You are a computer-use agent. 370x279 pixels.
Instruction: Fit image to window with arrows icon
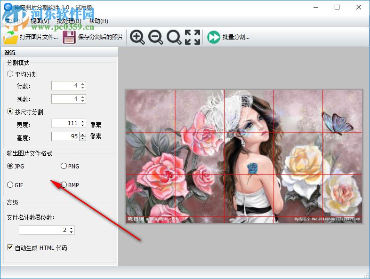[193, 37]
